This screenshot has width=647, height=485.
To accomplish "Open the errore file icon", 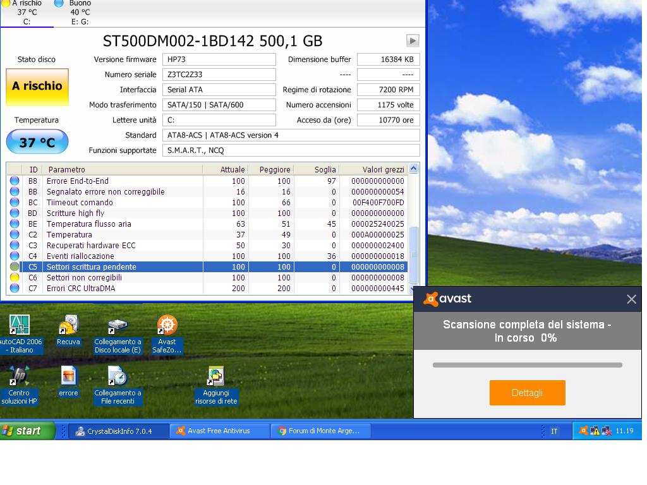I will click(68, 377).
